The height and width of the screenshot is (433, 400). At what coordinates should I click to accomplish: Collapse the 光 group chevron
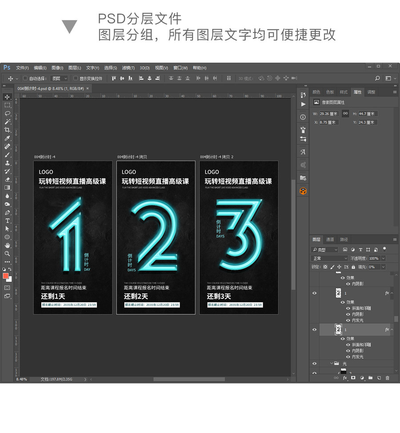331,363
